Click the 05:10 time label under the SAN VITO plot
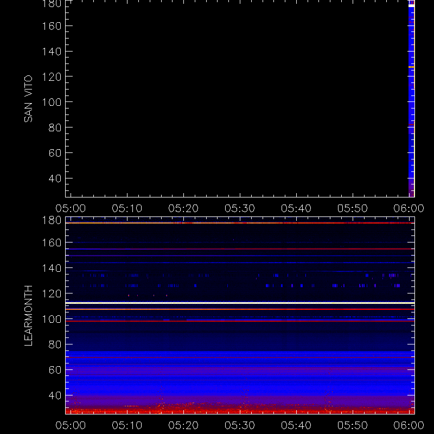 pos(127,208)
